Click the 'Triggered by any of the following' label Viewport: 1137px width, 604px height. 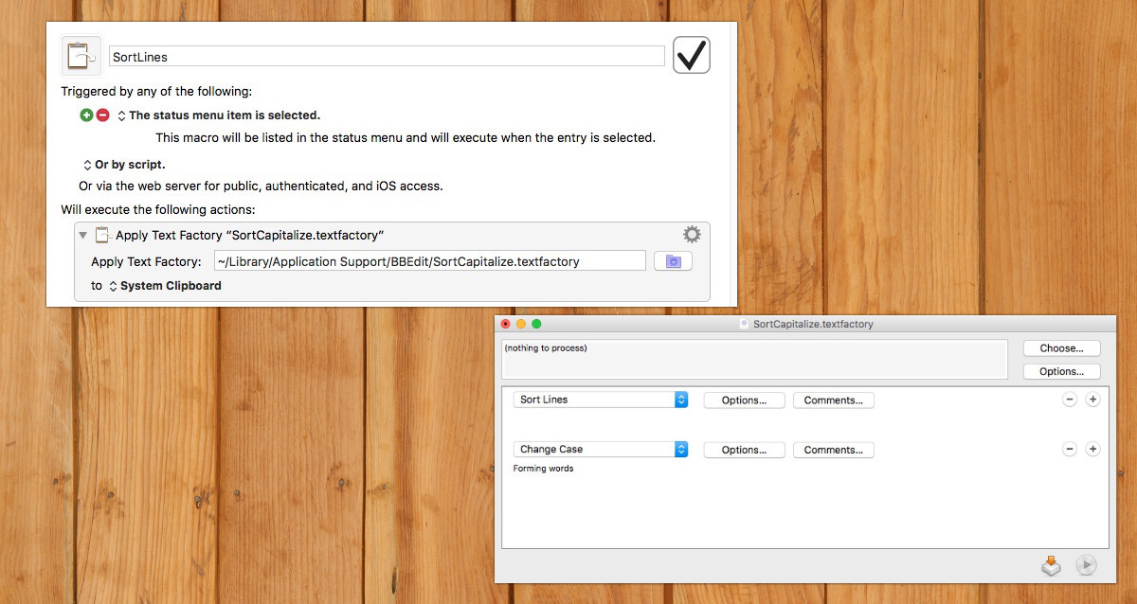[x=156, y=92]
